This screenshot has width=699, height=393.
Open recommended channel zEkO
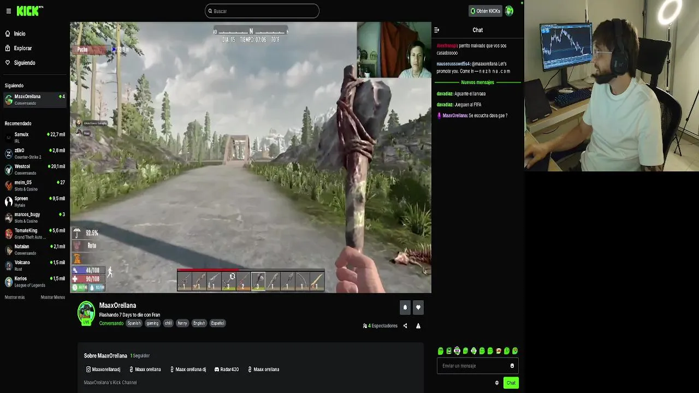(x=35, y=153)
